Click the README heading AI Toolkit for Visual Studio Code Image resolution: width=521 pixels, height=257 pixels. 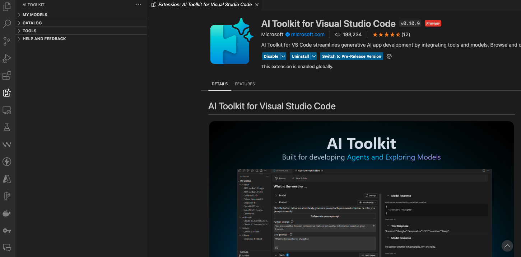pos(272,106)
